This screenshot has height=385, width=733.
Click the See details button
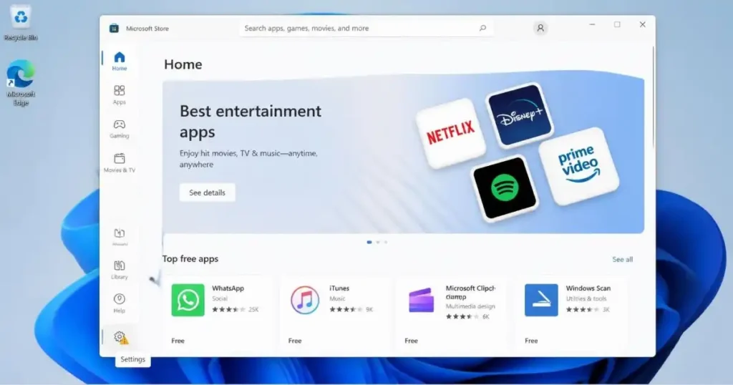click(207, 192)
